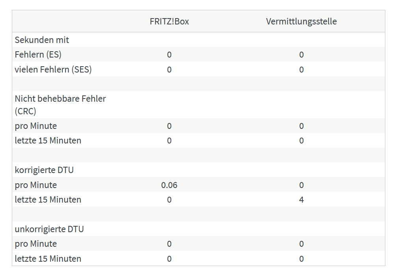Select the 'Nicht behebbare Fehler (CRC)' heading
The width and height of the screenshot is (396, 270).
coord(60,105)
